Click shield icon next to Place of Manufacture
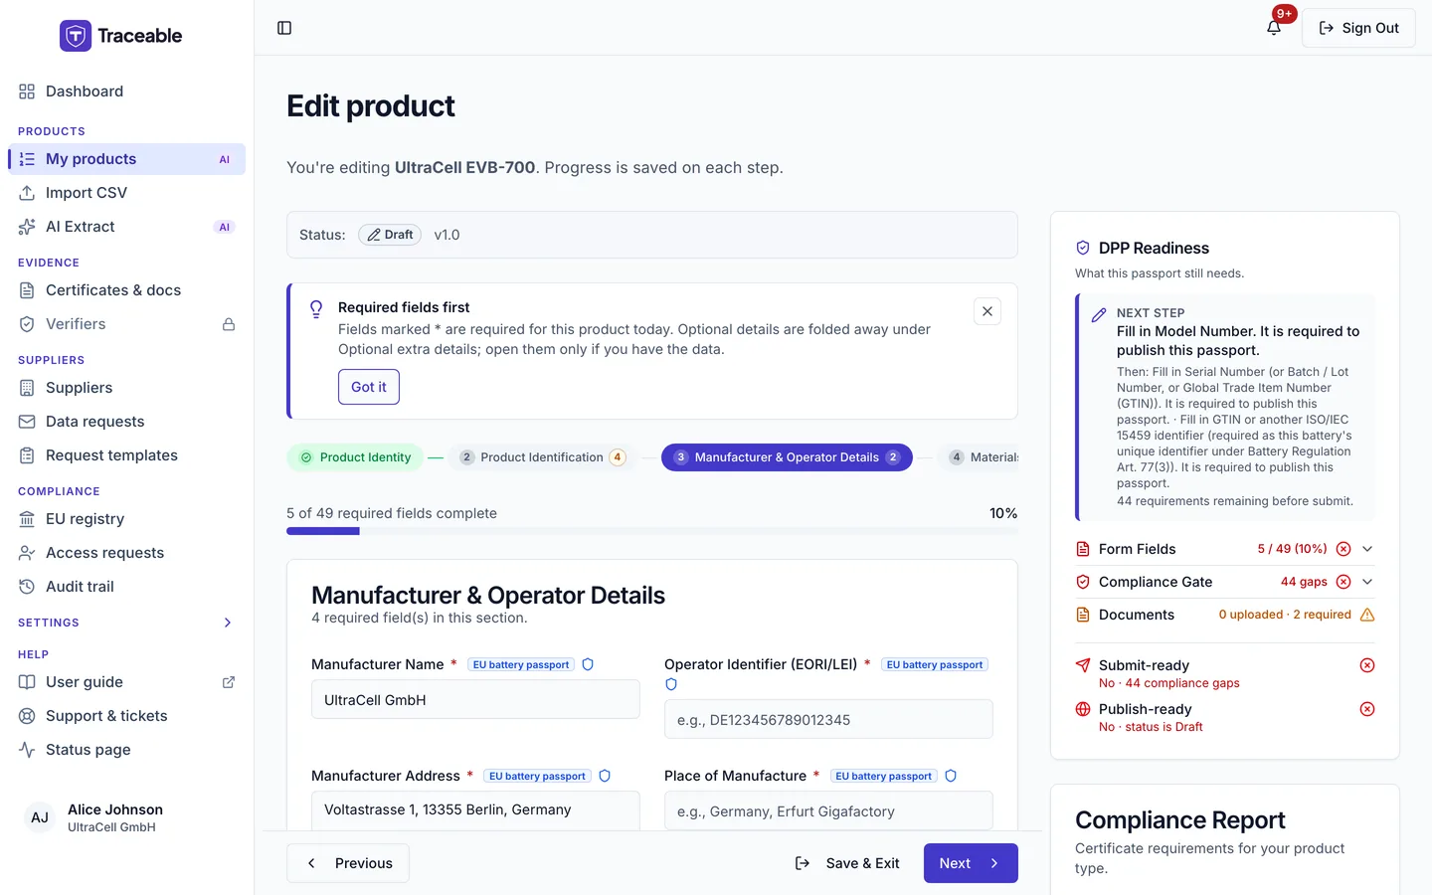This screenshot has height=895, width=1432. (951, 776)
